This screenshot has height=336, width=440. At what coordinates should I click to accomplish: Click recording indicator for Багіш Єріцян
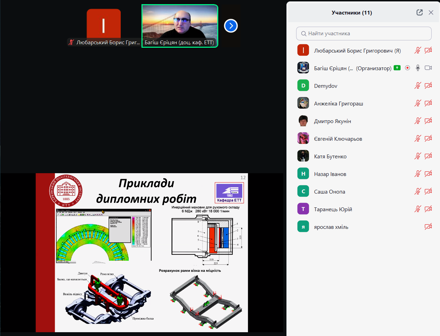coord(407,68)
